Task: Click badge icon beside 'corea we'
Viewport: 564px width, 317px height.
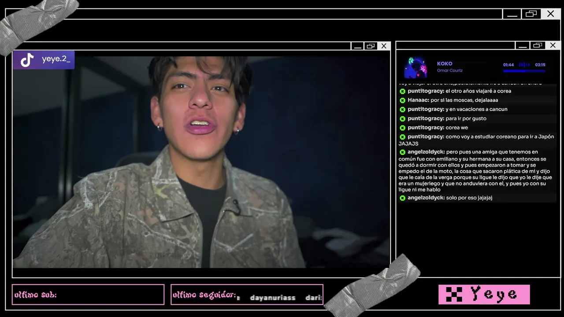Action: [x=402, y=128]
